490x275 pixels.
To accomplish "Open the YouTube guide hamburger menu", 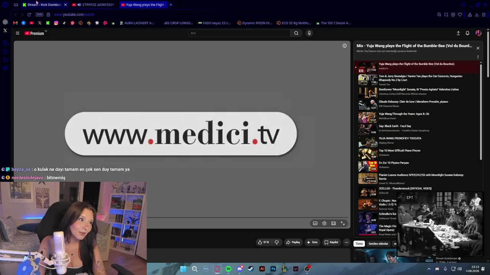I will [x=18, y=33].
